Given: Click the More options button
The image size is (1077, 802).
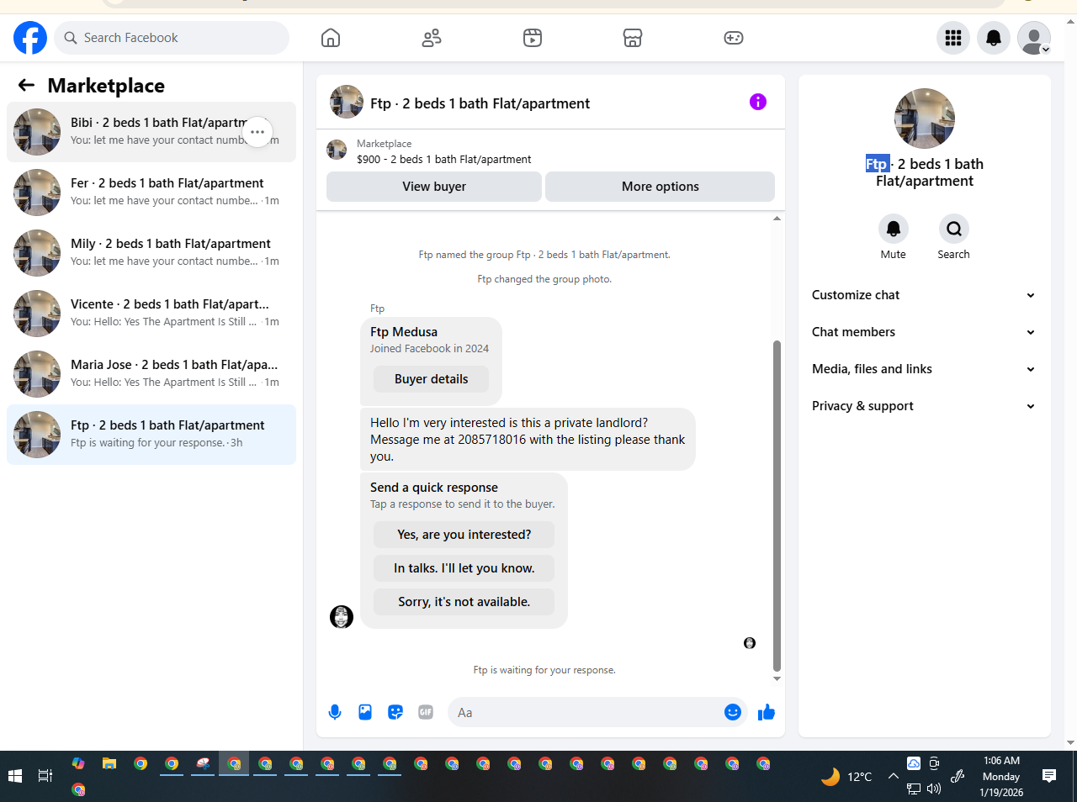Looking at the screenshot, I should (661, 187).
